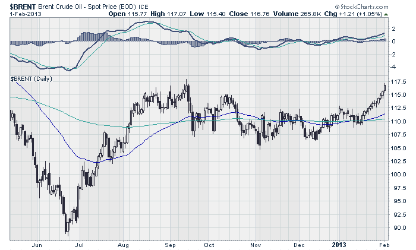Click the MACD axis label -2
This screenshot has height=250, width=416.
(x=393, y=55)
